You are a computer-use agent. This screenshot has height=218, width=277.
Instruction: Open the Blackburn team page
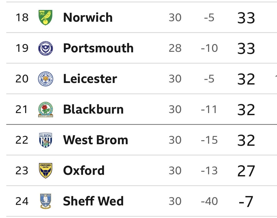93,109
